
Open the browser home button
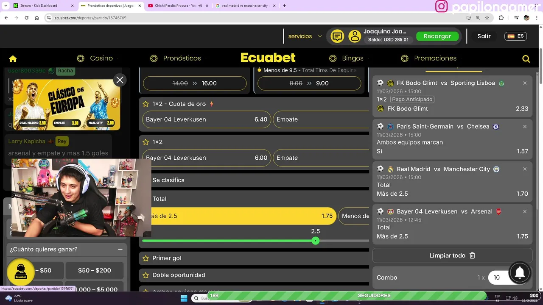(37, 18)
